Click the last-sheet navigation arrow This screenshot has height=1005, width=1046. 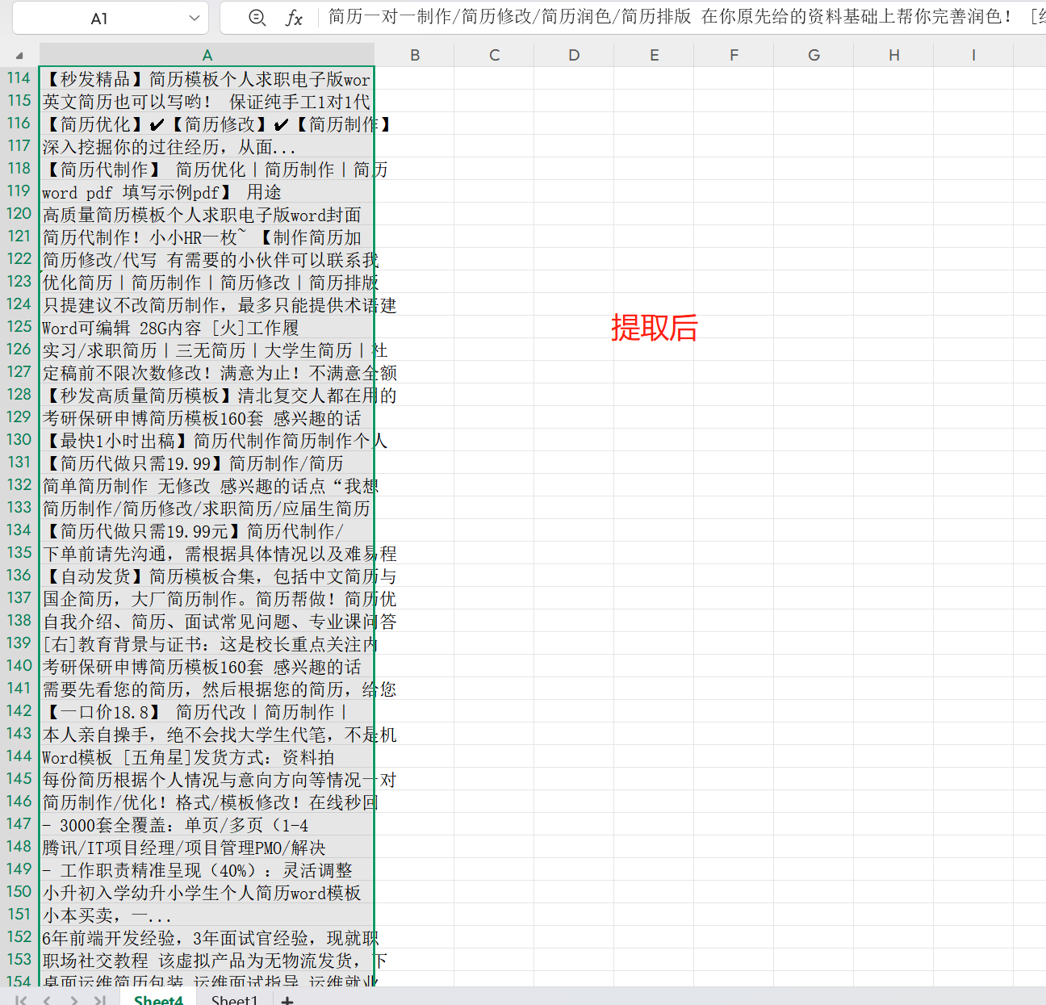pyautogui.click(x=99, y=999)
